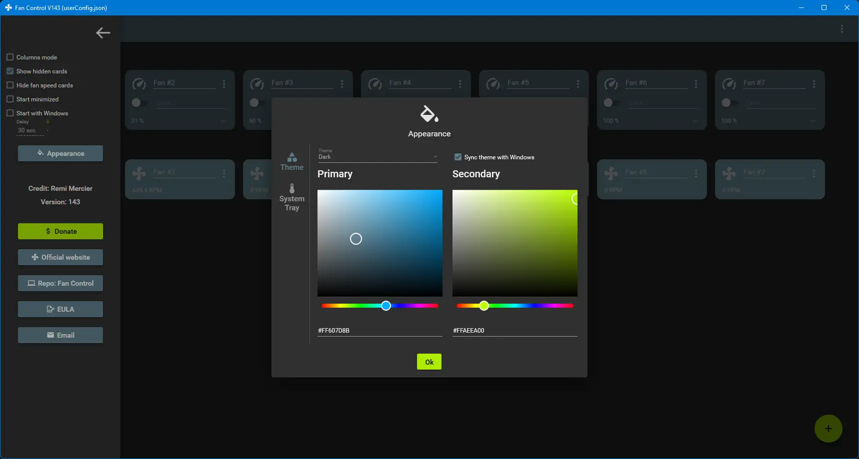Image resolution: width=859 pixels, height=459 pixels.
Task: Click the Fan #4 card name field
Action: tap(420, 83)
